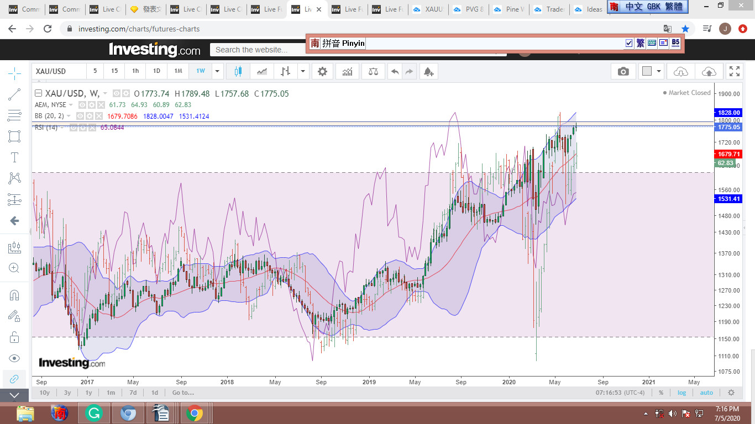
Task: Open the bar style dropdown arrow
Action: pos(303,71)
